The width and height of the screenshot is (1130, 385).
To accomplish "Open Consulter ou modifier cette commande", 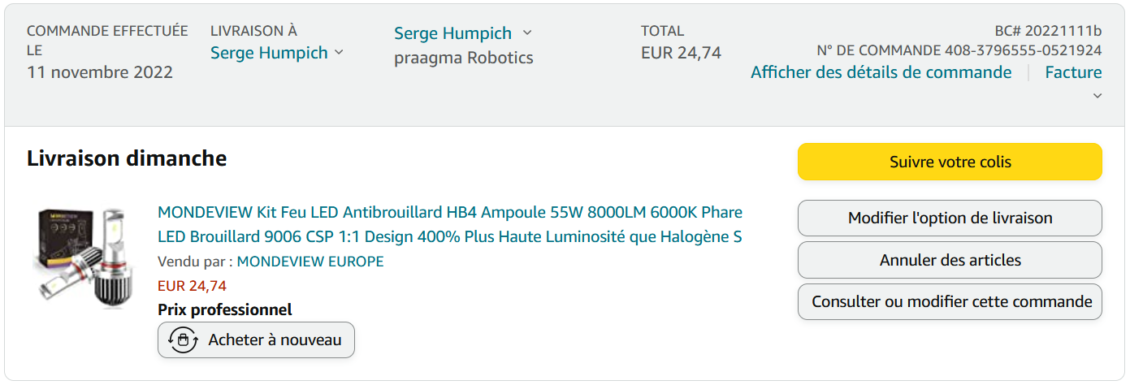I will [x=950, y=301].
